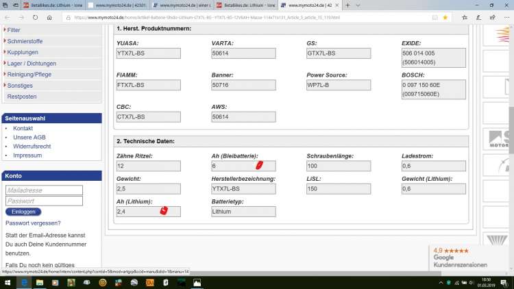Screen dimensions: 514x289
Task: Click the Passwort input field
Action: (x=44, y=201)
